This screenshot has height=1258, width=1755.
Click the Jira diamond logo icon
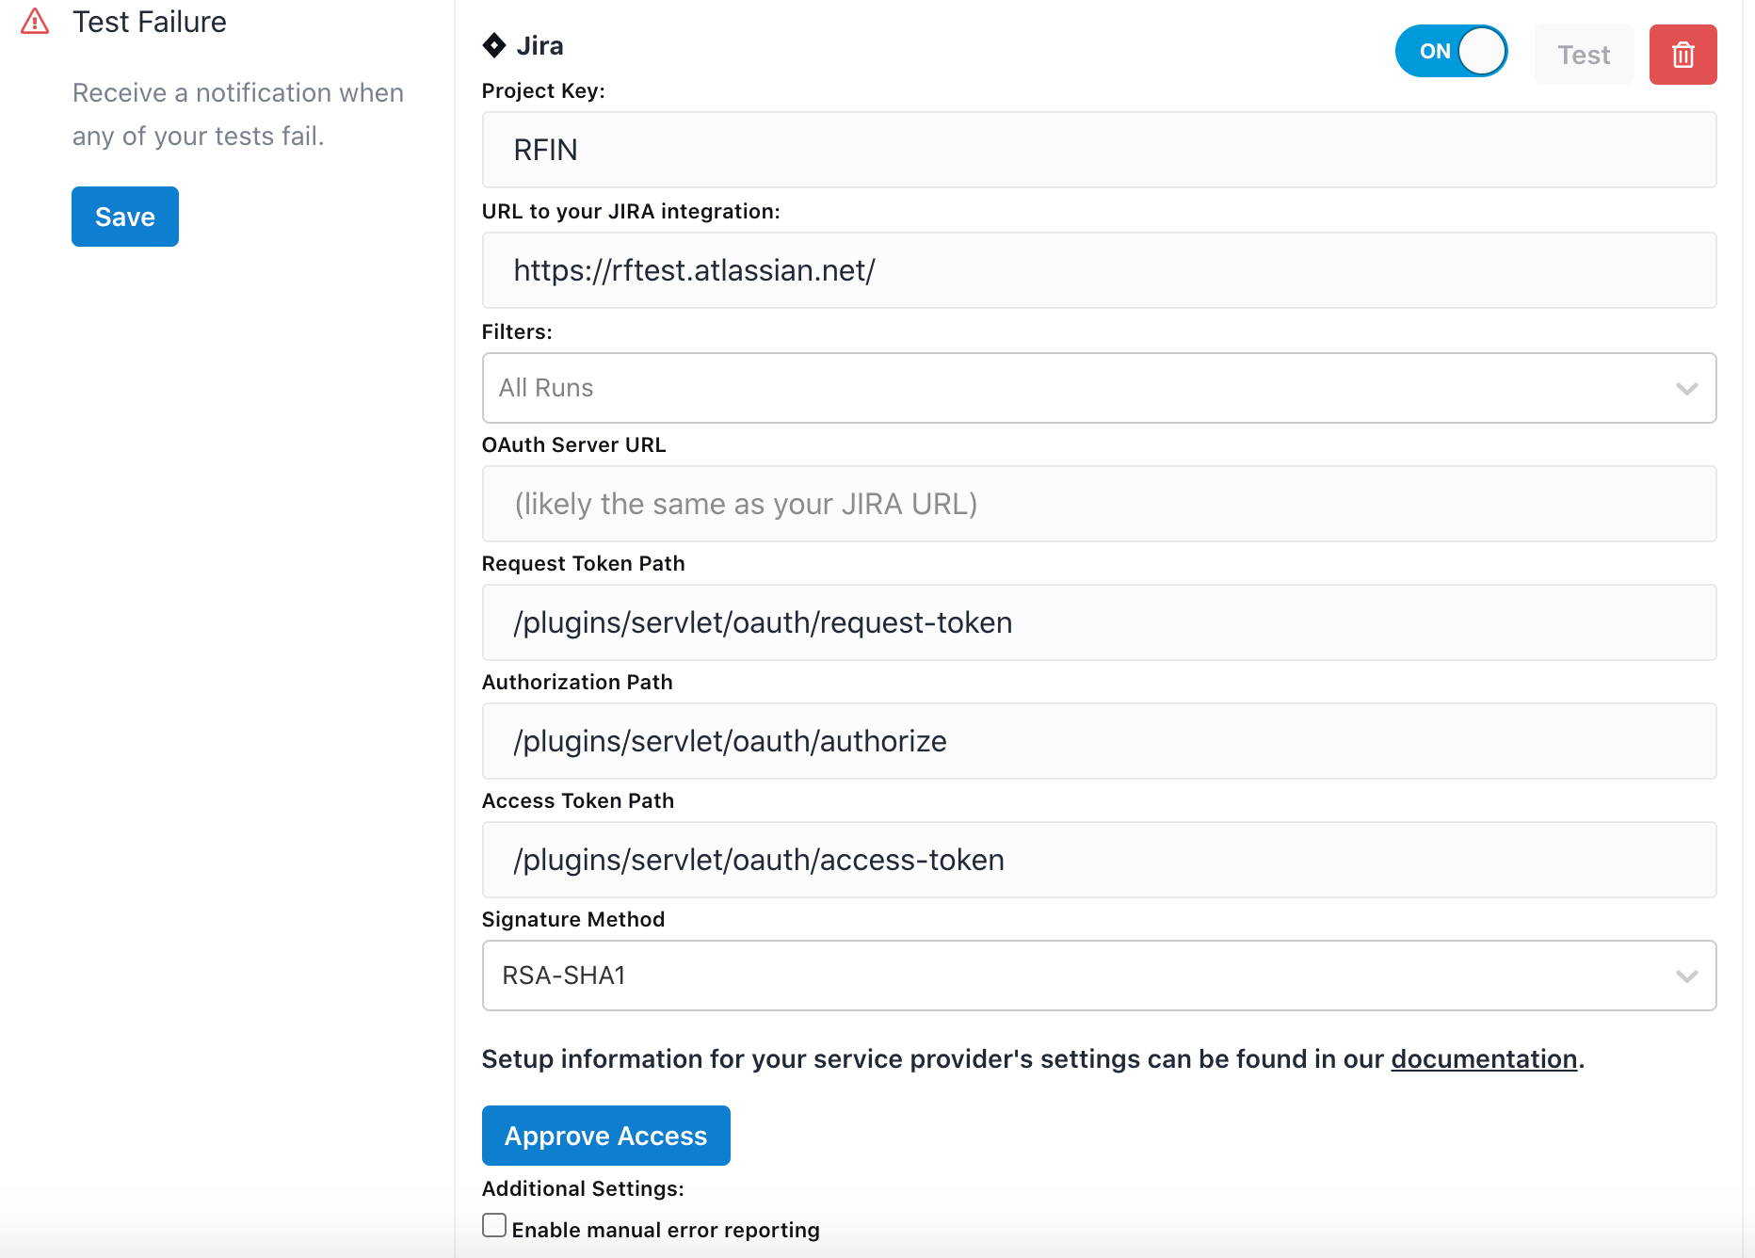494,45
